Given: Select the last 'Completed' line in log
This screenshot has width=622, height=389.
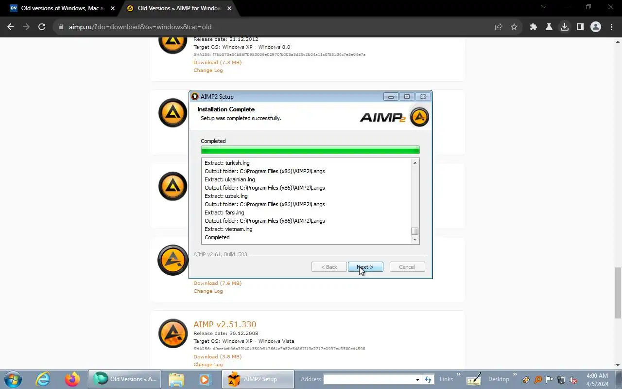Looking at the screenshot, I should tap(217, 237).
